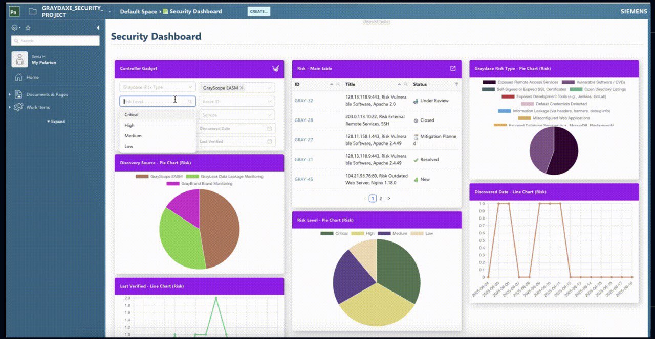Toggle the Vulnerable Software / CVEs legend swatch
655x339 pixels.
(x=568, y=82)
